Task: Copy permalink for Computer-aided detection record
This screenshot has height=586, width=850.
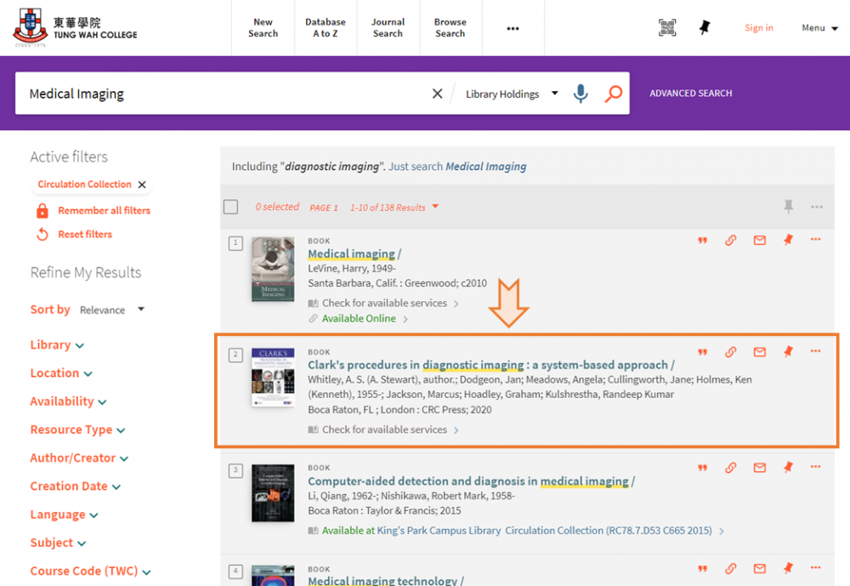Action: (x=731, y=468)
